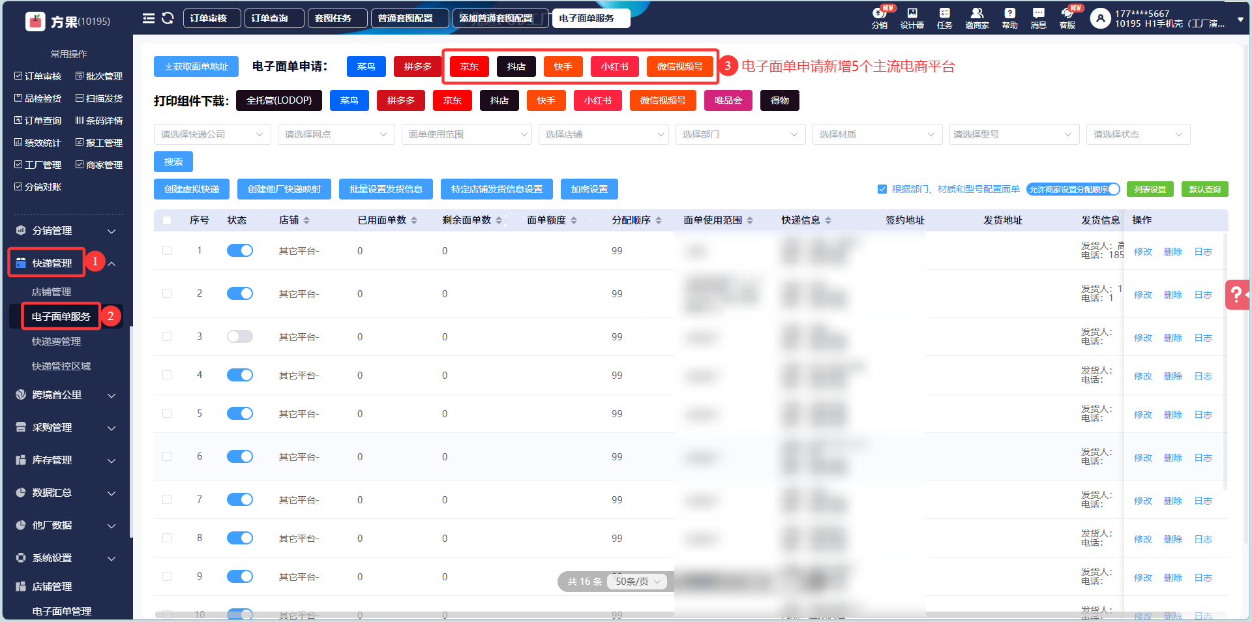Uncheck 根据部门、材质和型号配置面单 checkbox

pos(882,189)
